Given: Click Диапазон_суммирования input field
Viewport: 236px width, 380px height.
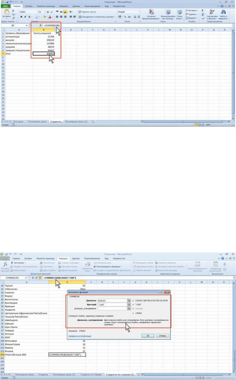Looking at the screenshot, I should tap(113, 308).
